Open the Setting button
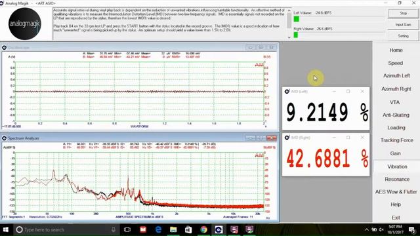 (403, 36)
